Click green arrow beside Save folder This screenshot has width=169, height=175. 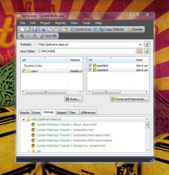coord(147,51)
